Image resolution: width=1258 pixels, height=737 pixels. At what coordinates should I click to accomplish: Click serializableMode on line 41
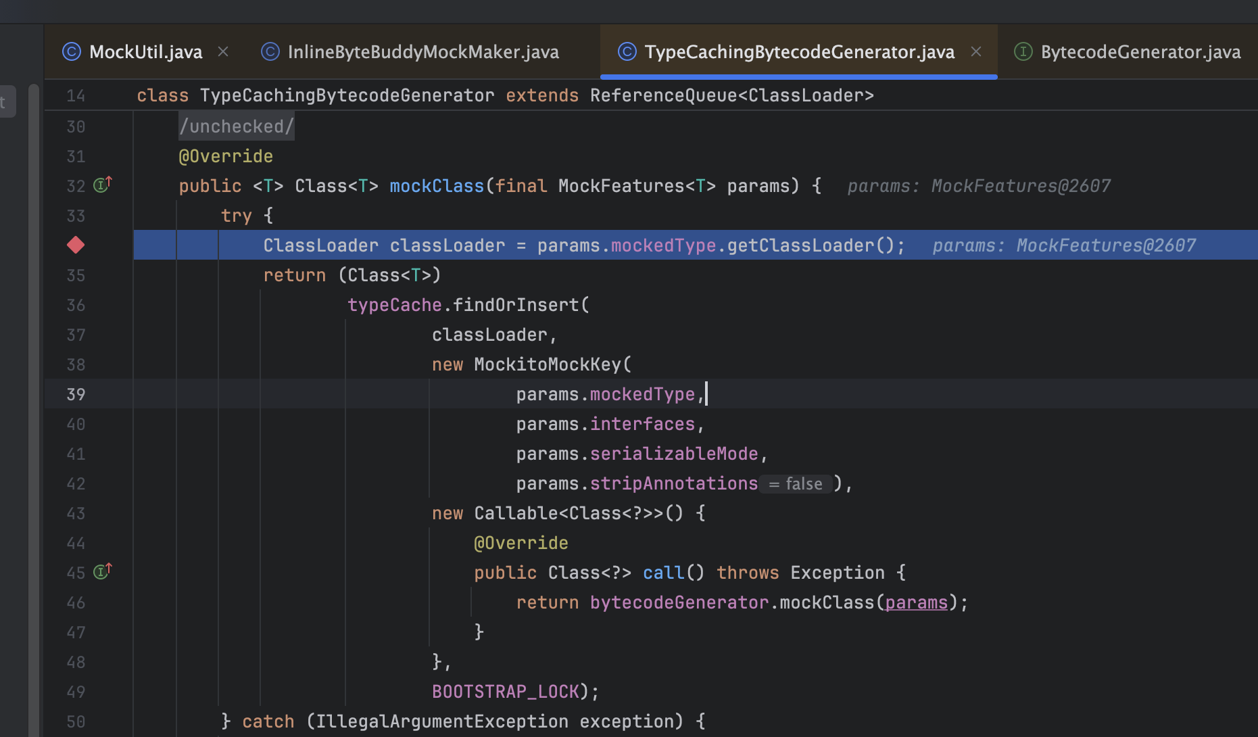point(674,454)
